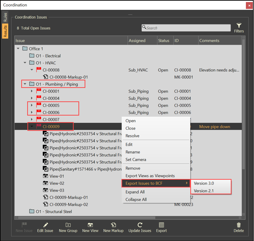254x241 pixels.
Task: Open the Export grid button
Action: click(161, 227)
